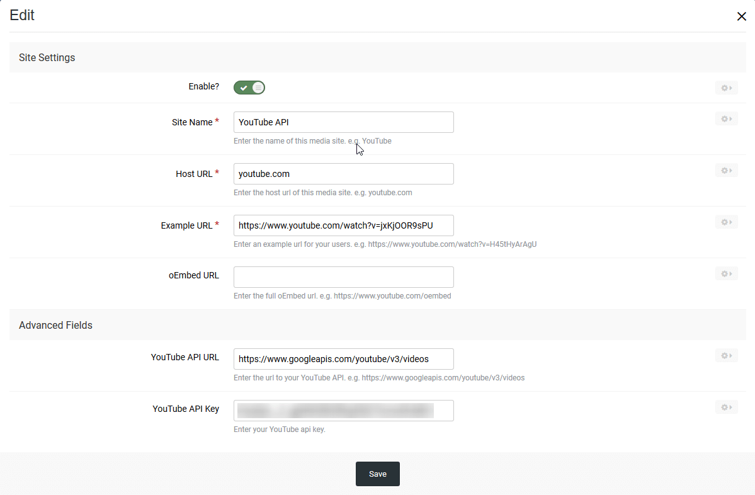This screenshot has width=755, height=495.
Task: Click the Save button
Action: (377, 474)
